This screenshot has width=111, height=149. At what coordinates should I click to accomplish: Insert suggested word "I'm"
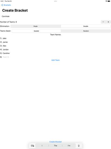pos(69,146)
